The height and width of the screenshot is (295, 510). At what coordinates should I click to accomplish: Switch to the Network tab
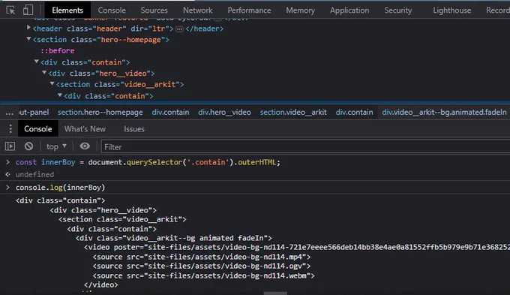(197, 11)
